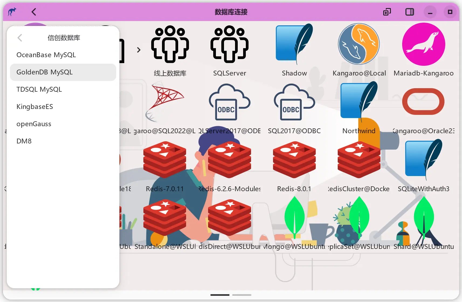462x302 pixels.
Task: Expand the chevron beside 线上数据库 group
Action: (139, 50)
